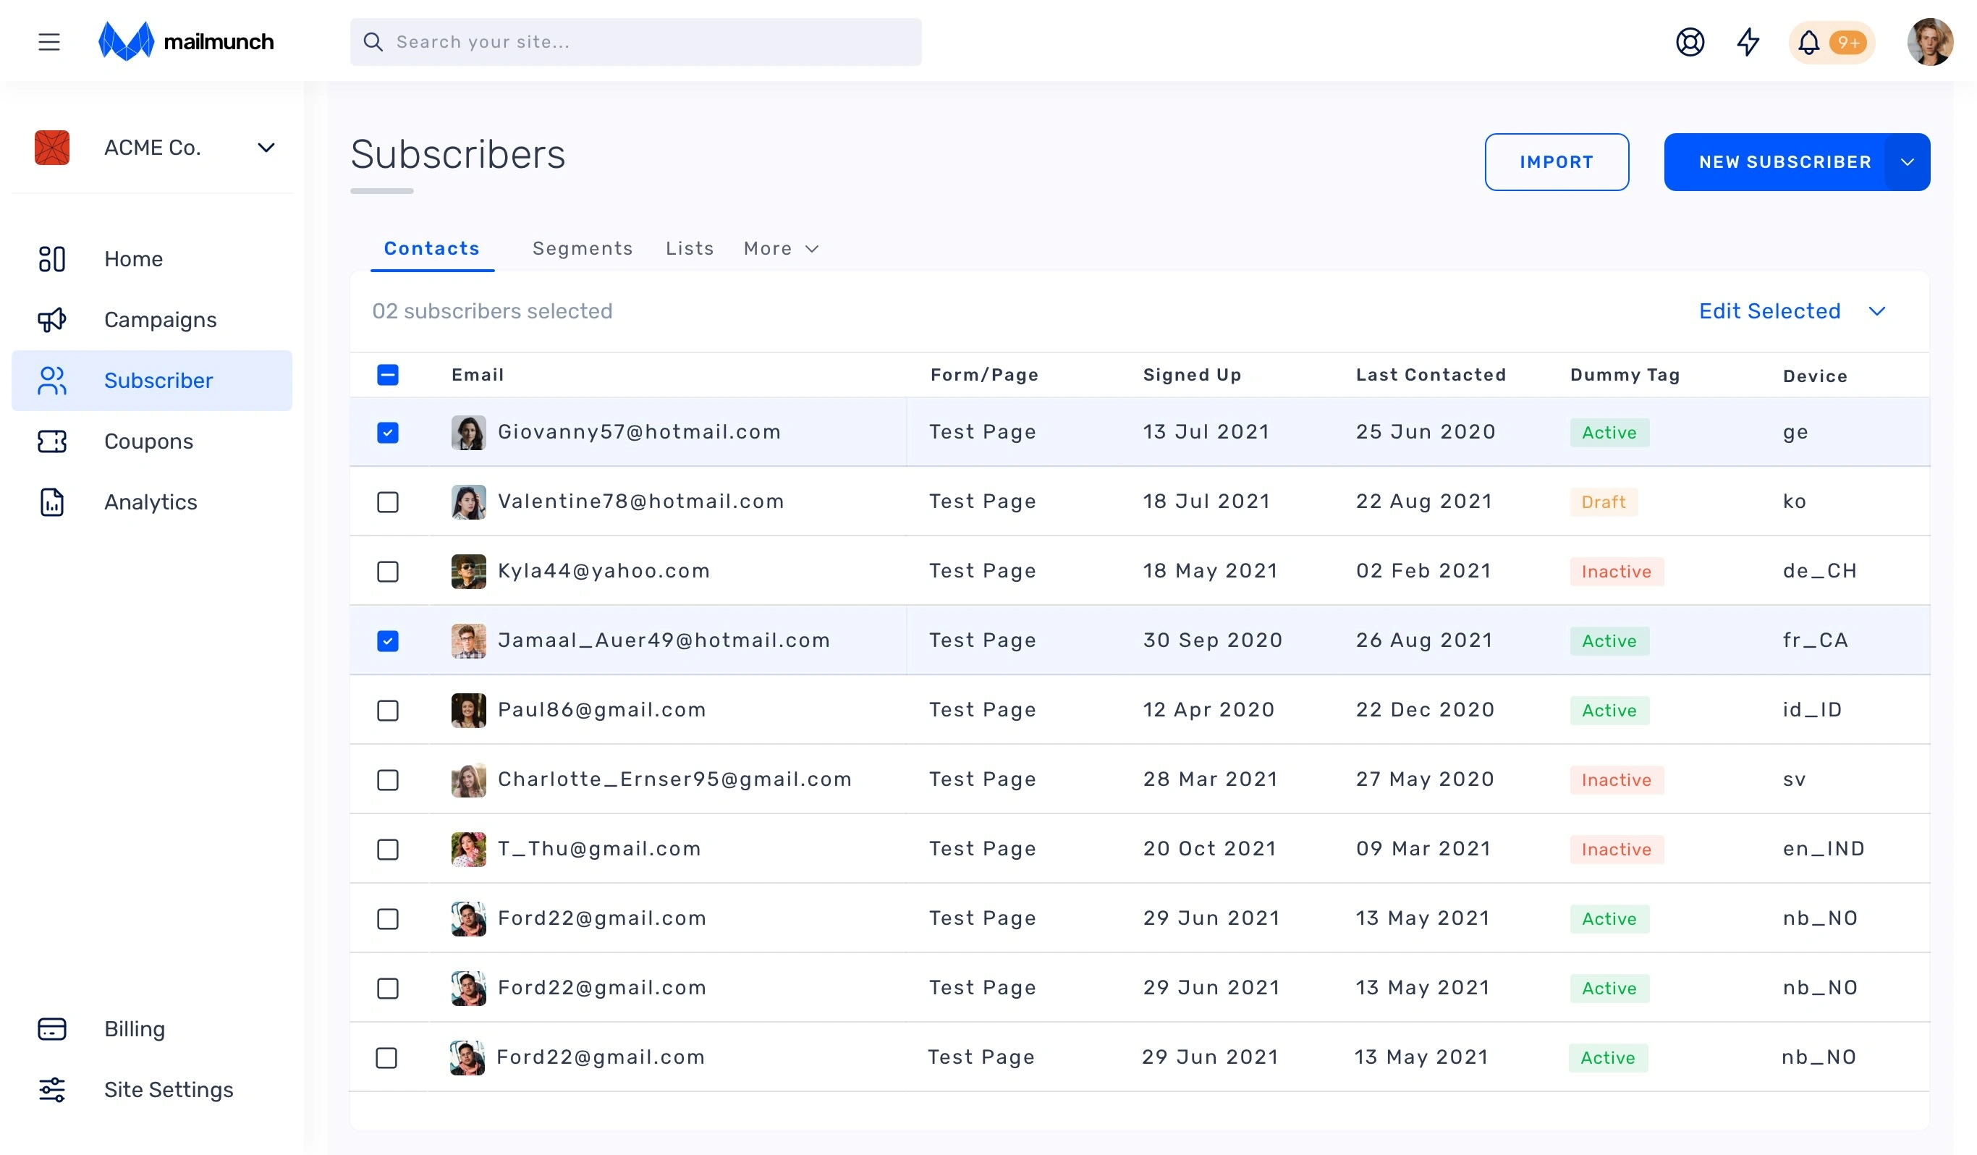Check the Valentine78@hotmail.com row checkbox
This screenshot has width=1977, height=1155.
pos(388,502)
